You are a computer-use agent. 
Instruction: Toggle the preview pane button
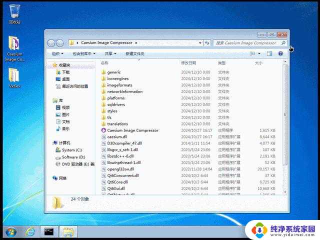(269, 53)
